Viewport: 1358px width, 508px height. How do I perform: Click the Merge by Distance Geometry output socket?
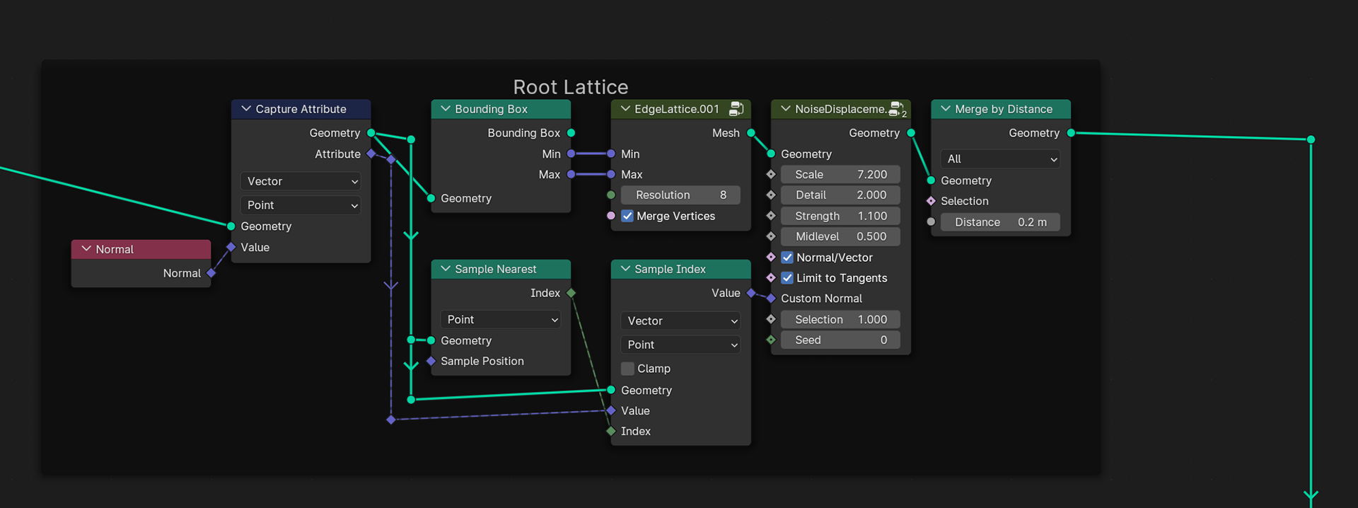(x=1071, y=133)
